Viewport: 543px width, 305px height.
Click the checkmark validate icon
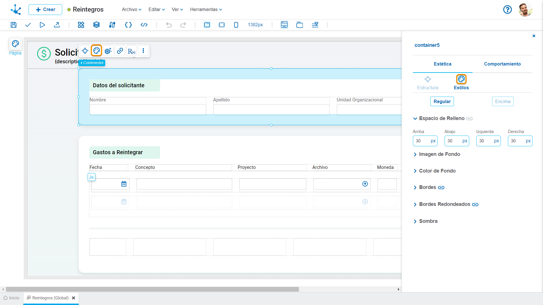coord(28,25)
